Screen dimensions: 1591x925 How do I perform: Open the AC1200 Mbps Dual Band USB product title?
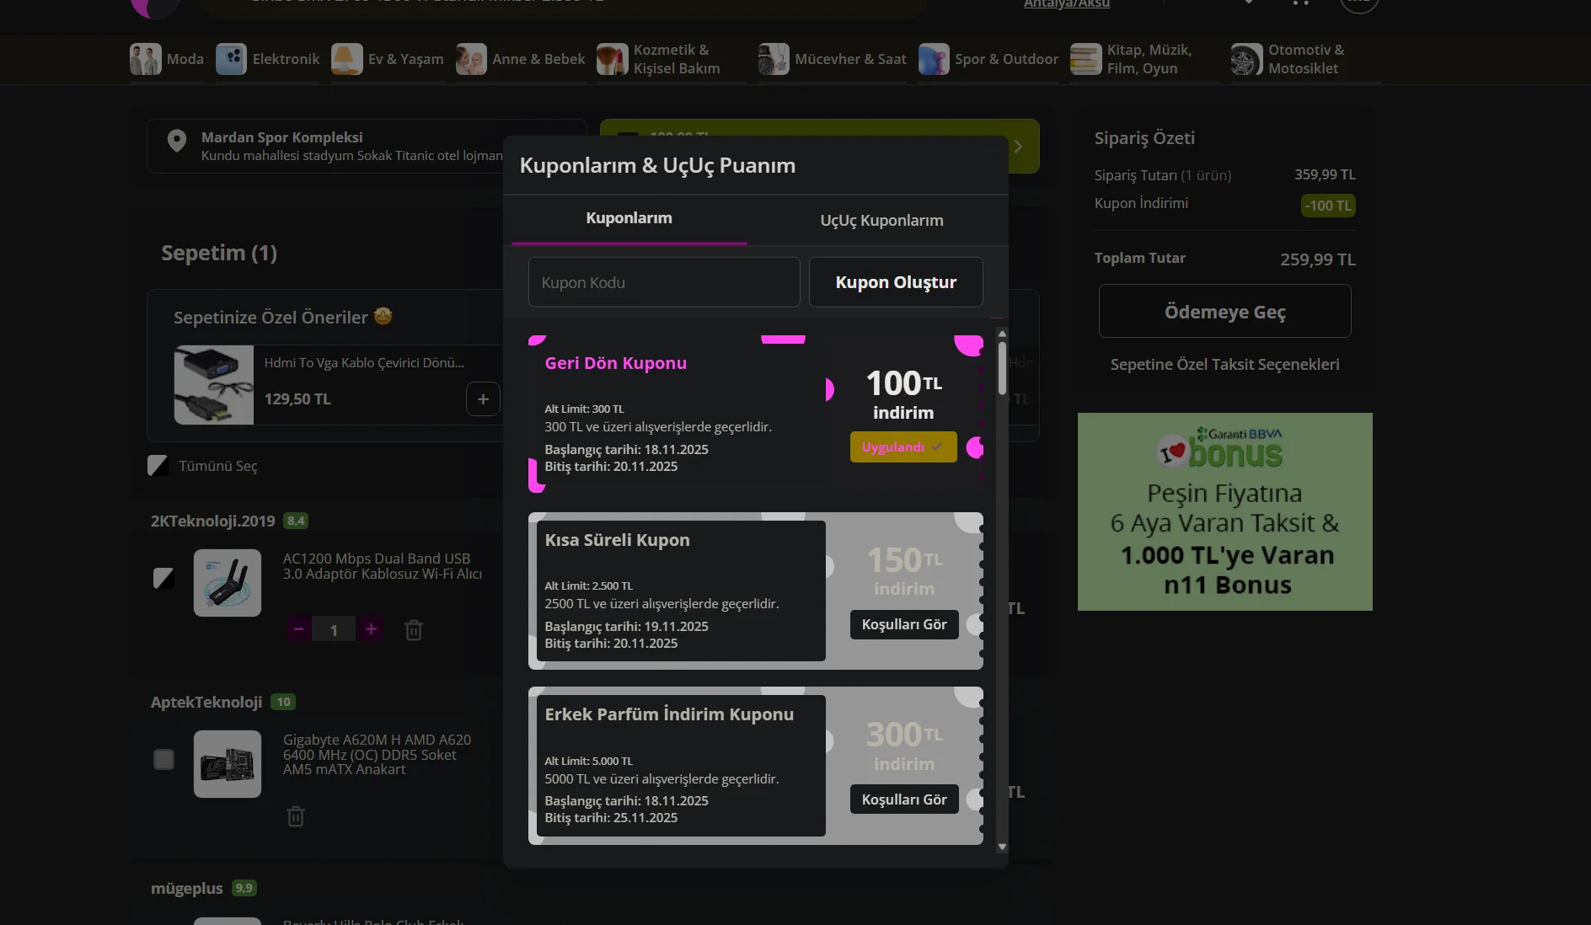383,566
